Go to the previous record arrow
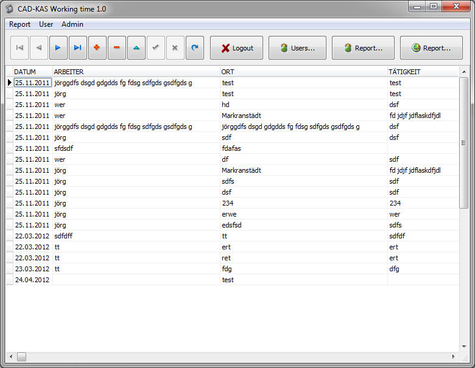This screenshot has width=475, height=368. pyautogui.click(x=40, y=47)
